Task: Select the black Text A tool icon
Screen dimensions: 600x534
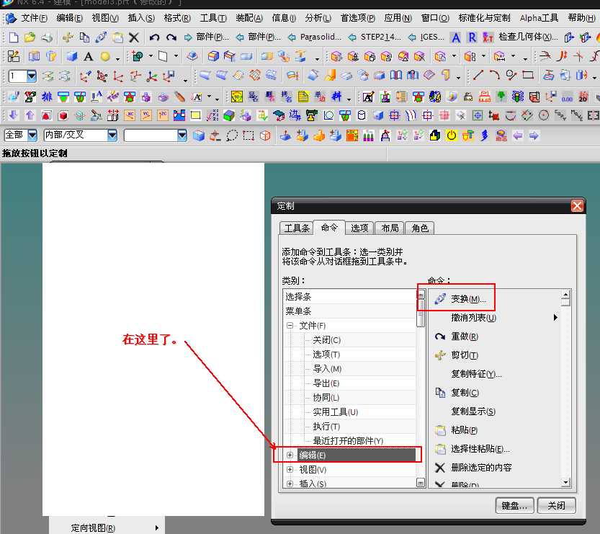Action: pyautogui.click(x=89, y=57)
